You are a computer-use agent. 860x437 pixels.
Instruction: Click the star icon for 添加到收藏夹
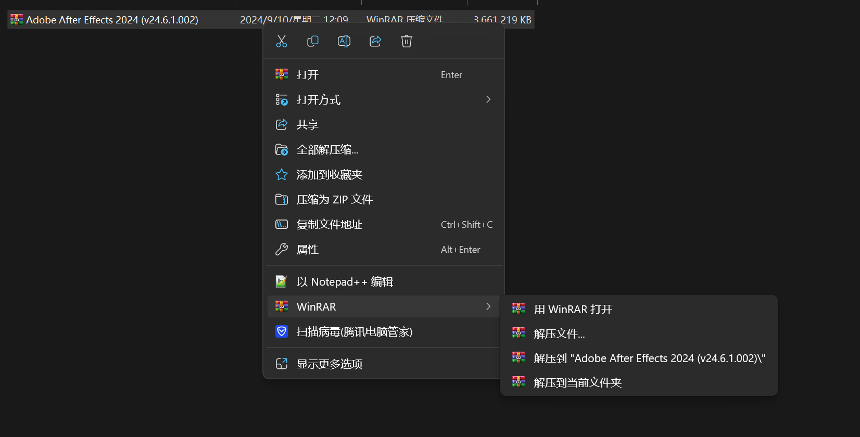click(x=282, y=175)
